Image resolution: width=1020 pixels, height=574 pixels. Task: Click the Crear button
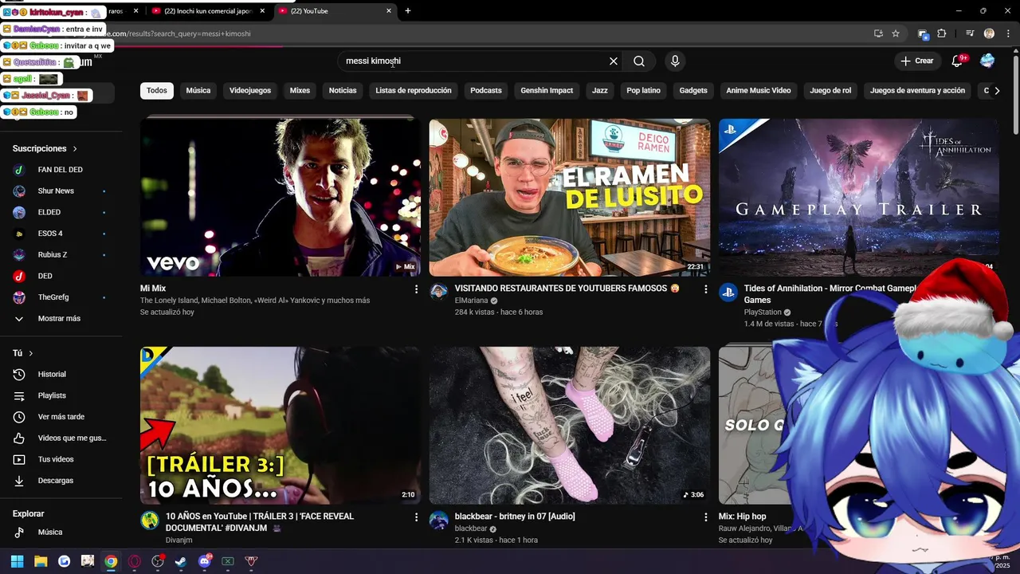pyautogui.click(x=916, y=61)
